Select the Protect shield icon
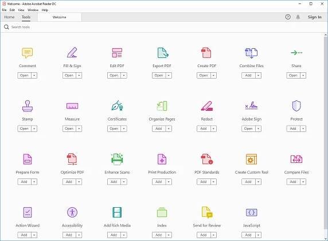The width and height of the screenshot is (328, 241). coord(296,106)
